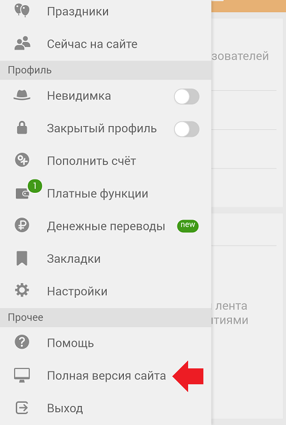Click the bookmark icon for Закладки
Image resolution: width=286 pixels, height=425 pixels.
(22, 258)
